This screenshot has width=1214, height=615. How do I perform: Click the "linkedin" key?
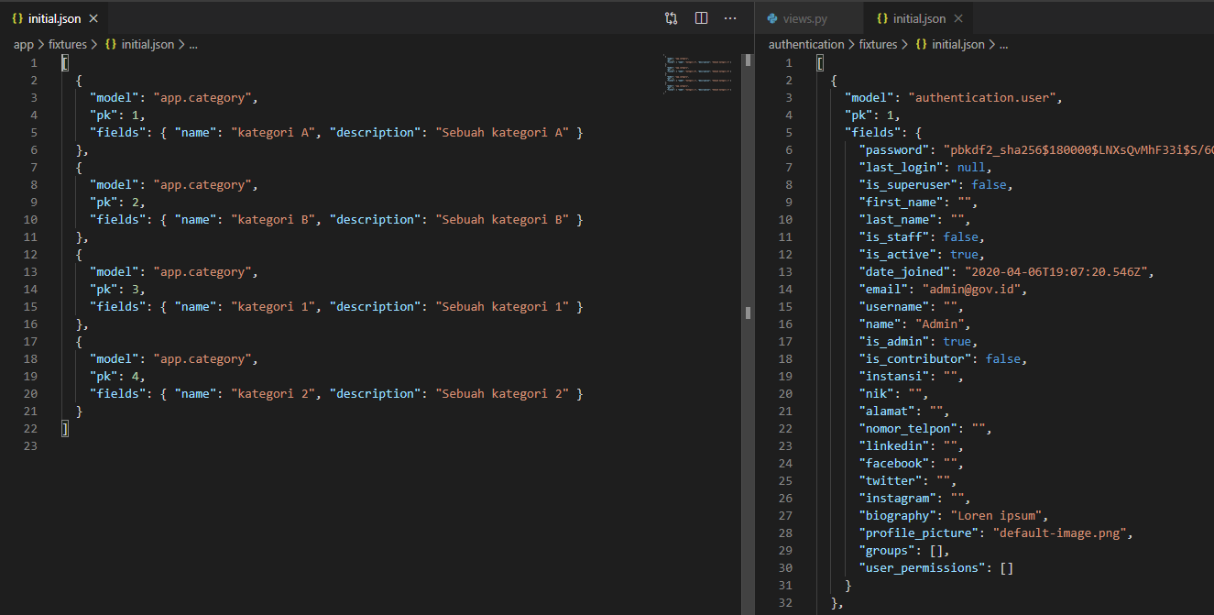click(893, 446)
